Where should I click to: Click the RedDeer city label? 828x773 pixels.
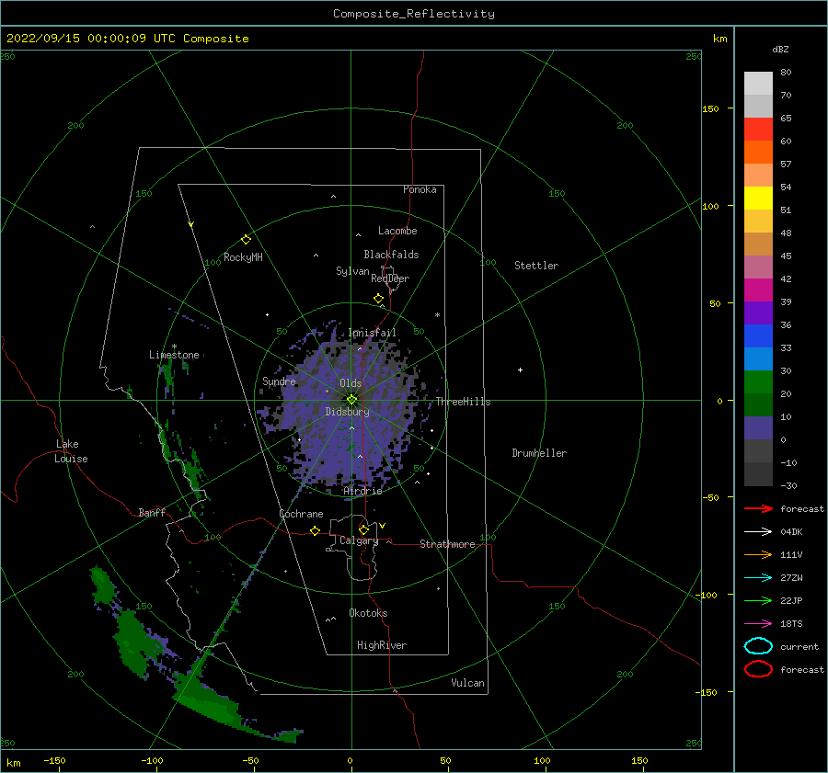pyautogui.click(x=390, y=279)
